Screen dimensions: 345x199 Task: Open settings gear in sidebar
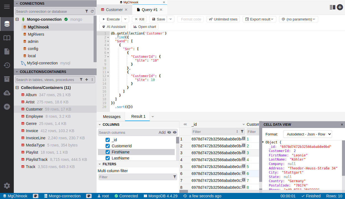(x=7, y=186)
